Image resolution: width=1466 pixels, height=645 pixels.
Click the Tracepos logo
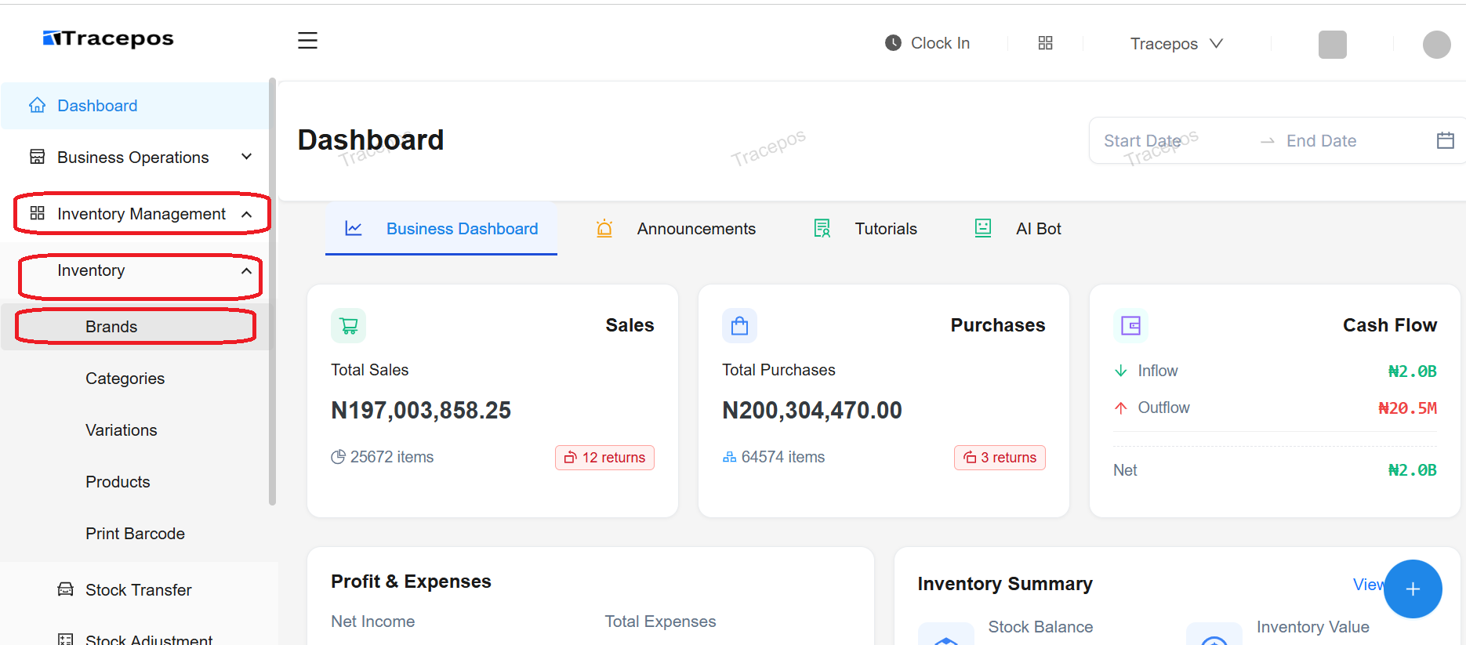pyautogui.click(x=108, y=38)
